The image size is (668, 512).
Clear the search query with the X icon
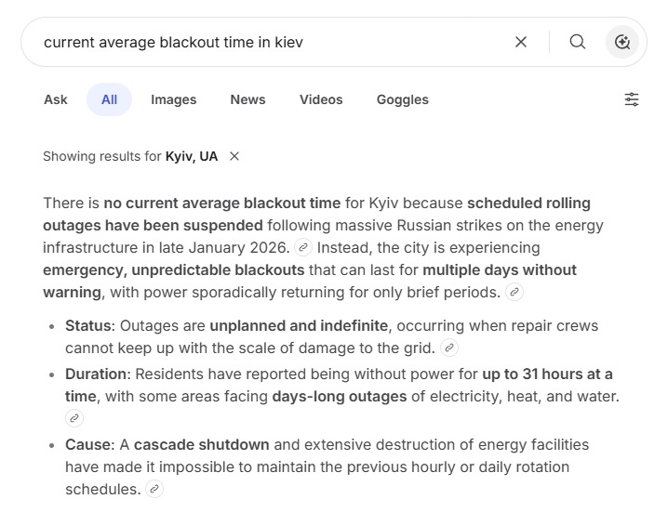[521, 42]
